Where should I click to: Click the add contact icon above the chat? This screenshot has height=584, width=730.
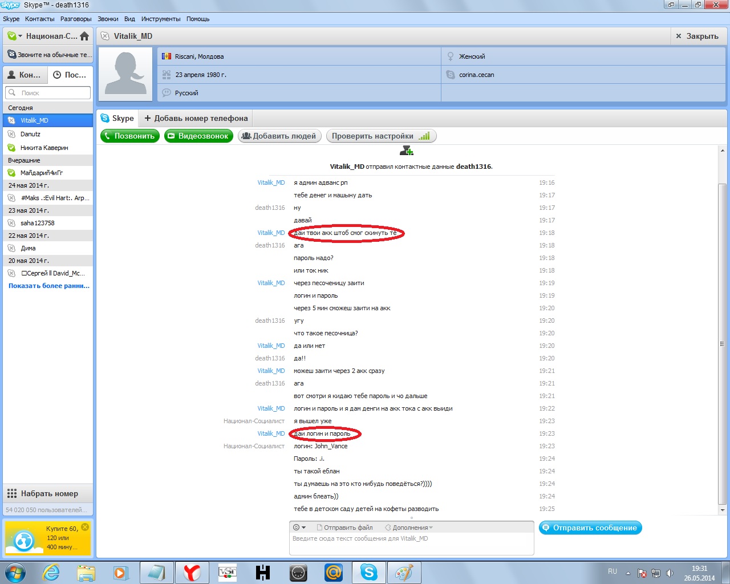coord(407,151)
